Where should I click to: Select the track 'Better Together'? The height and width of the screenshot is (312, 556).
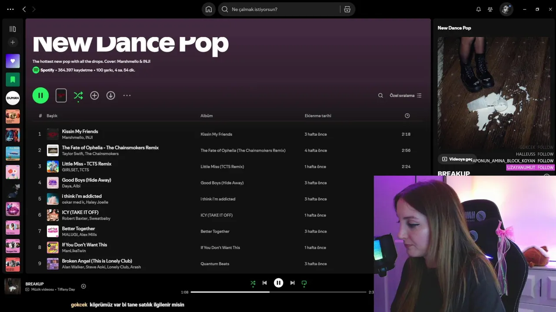(78, 228)
